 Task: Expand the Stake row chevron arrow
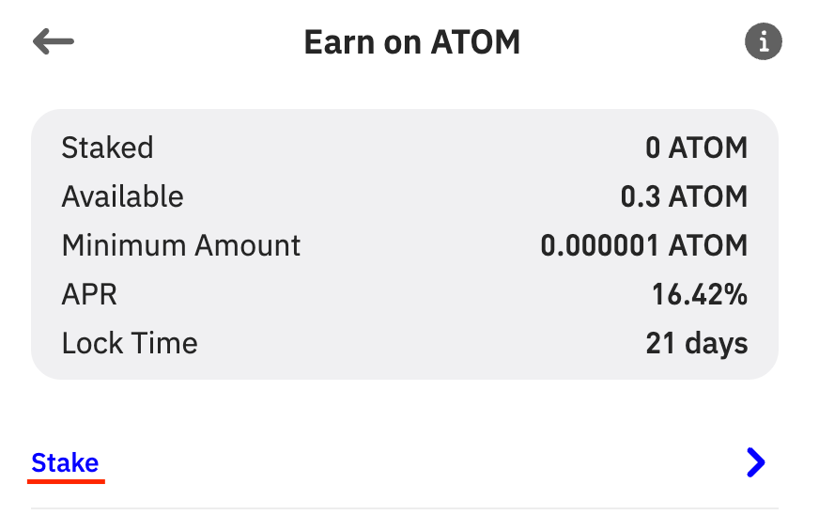point(756,462)
